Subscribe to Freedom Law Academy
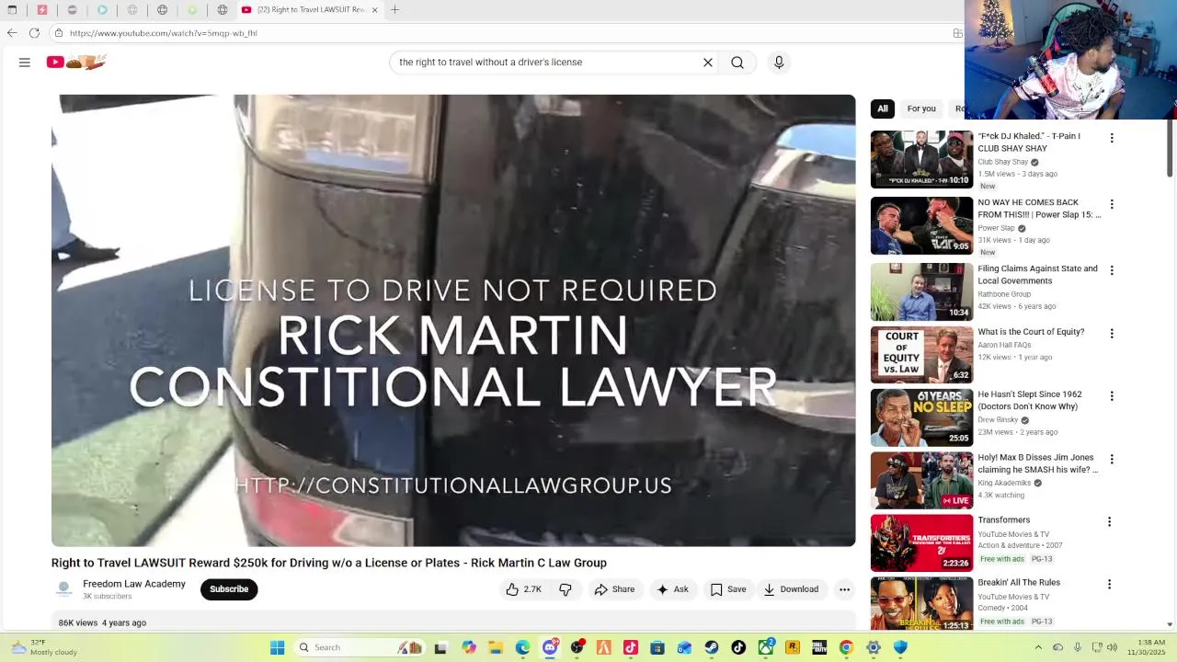Screen dimensions: 1177x662 click(229, 589)
